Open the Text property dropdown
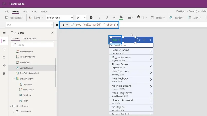The height and width of the screenshot is (116, 207). point(29,25)
